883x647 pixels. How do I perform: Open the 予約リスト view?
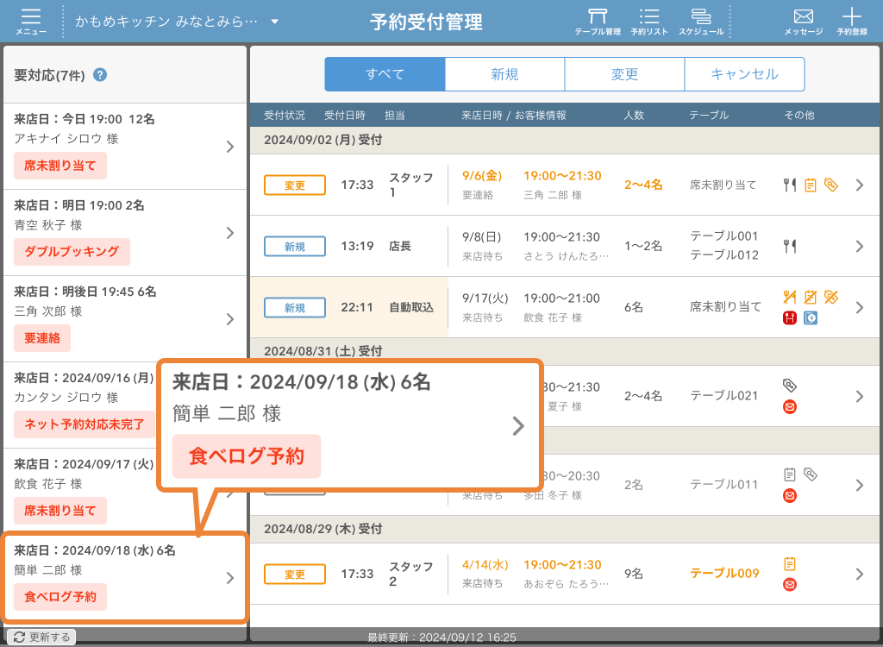pyautogui.click(x=649, y=22)
